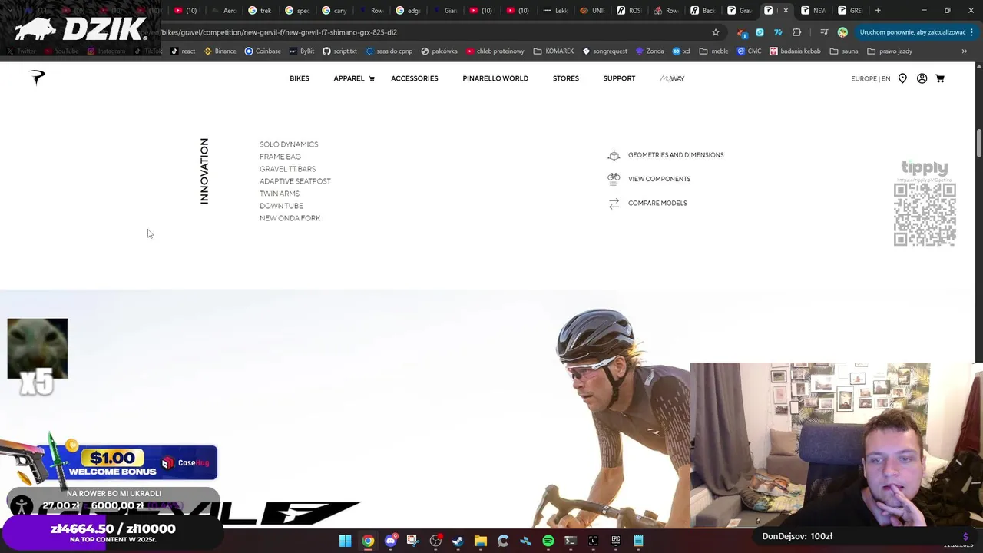Open the Europe | EN region selector
Image resolution: width=983 pixels, height=553 pixels.
[870, 78]
